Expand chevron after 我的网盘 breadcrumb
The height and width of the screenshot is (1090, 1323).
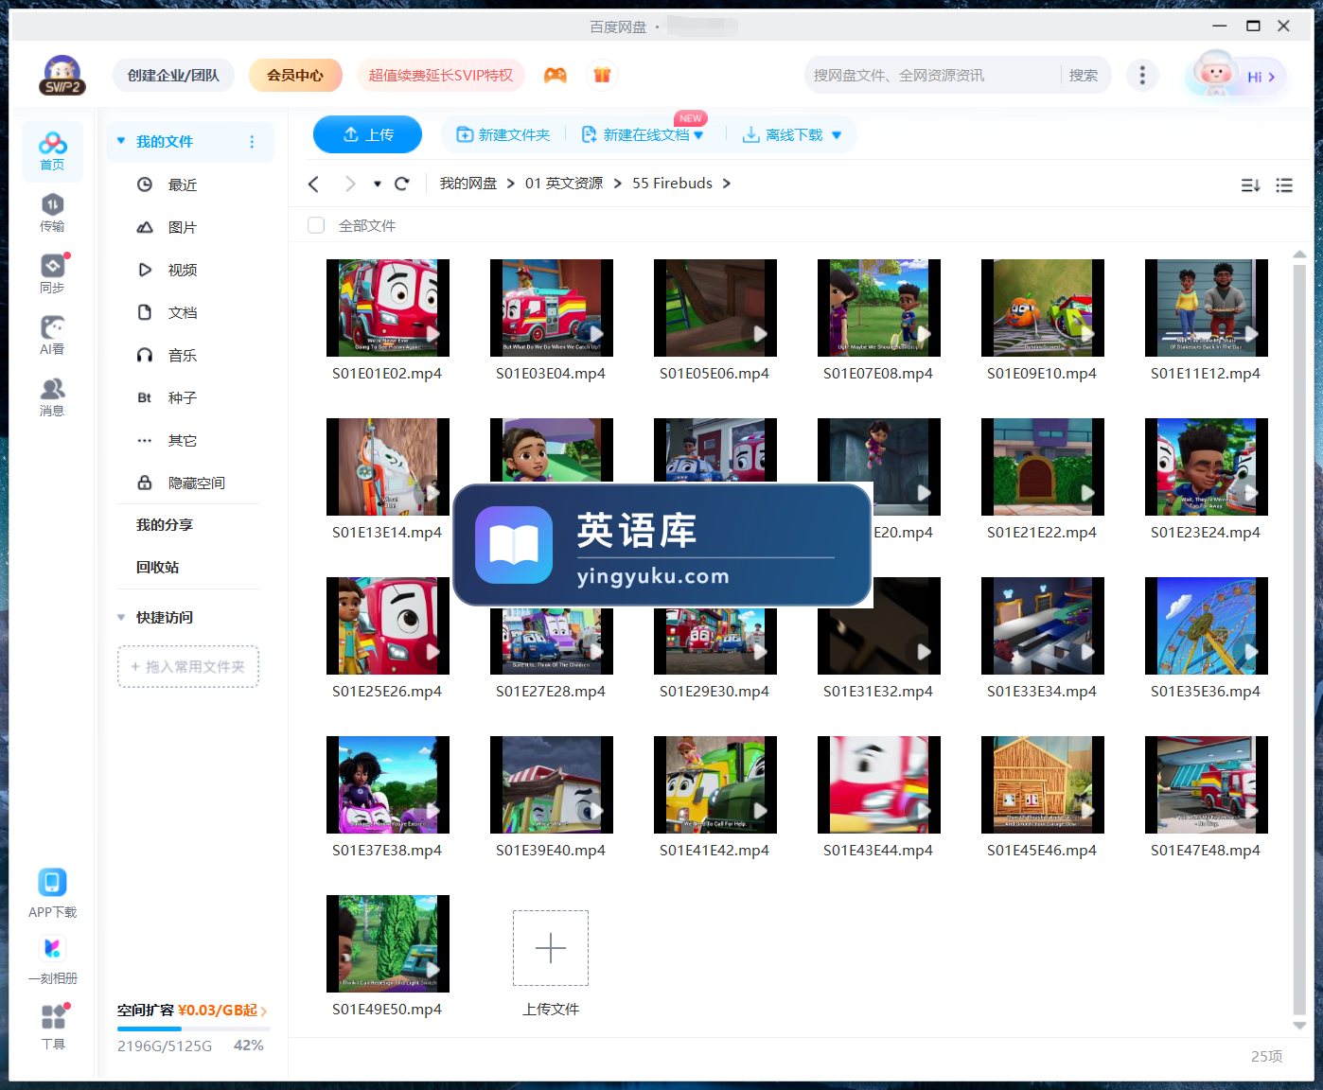511,184
